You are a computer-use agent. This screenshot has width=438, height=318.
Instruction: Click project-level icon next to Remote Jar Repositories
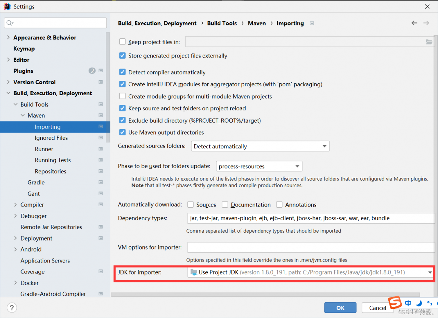coord(101,227)
